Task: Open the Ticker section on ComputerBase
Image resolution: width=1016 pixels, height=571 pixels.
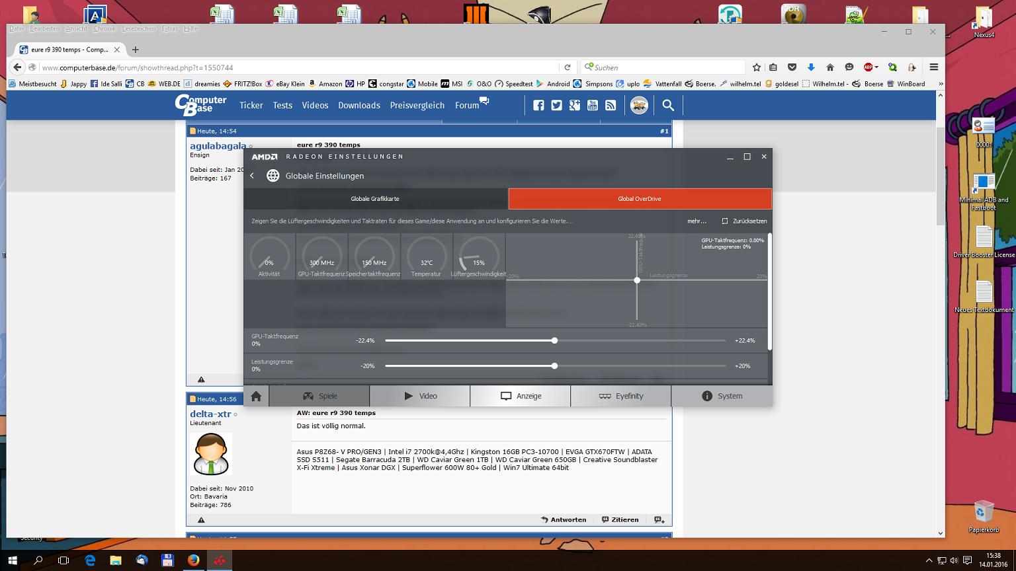Action: [x=251, y=105]
